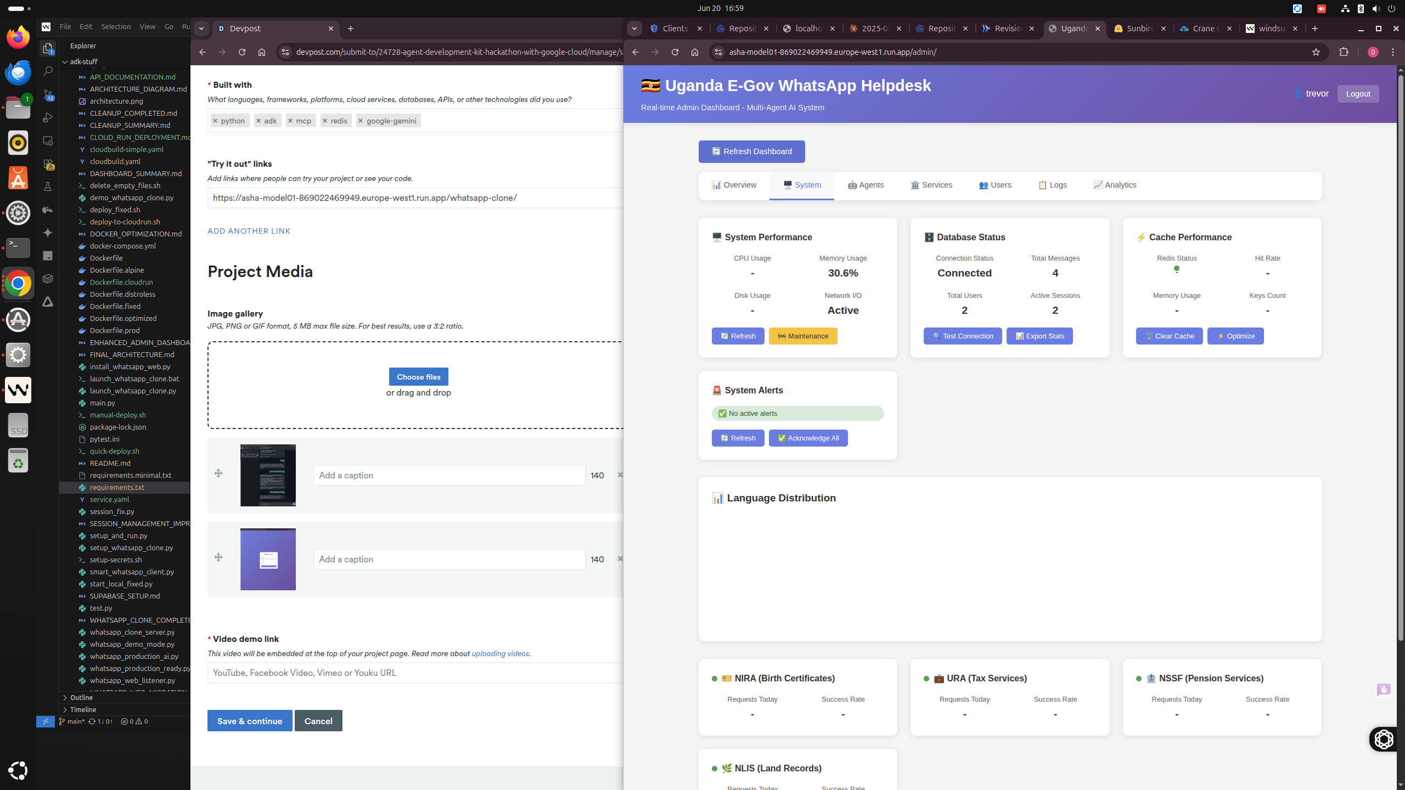Image resolution: width=1405 pixels, height=790 pixels.
Task: Switch to the Agents dashboard tab
Action: (x=866, y=185)
